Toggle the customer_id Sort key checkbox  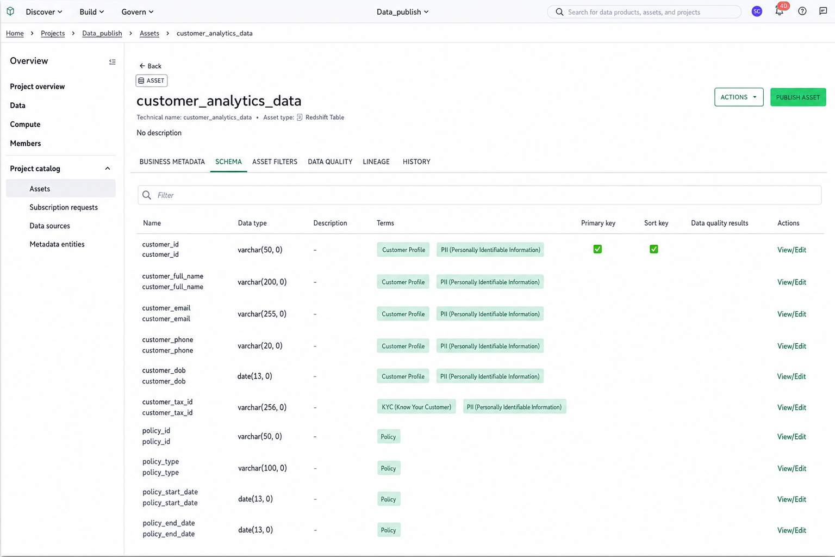pos(654,249)
